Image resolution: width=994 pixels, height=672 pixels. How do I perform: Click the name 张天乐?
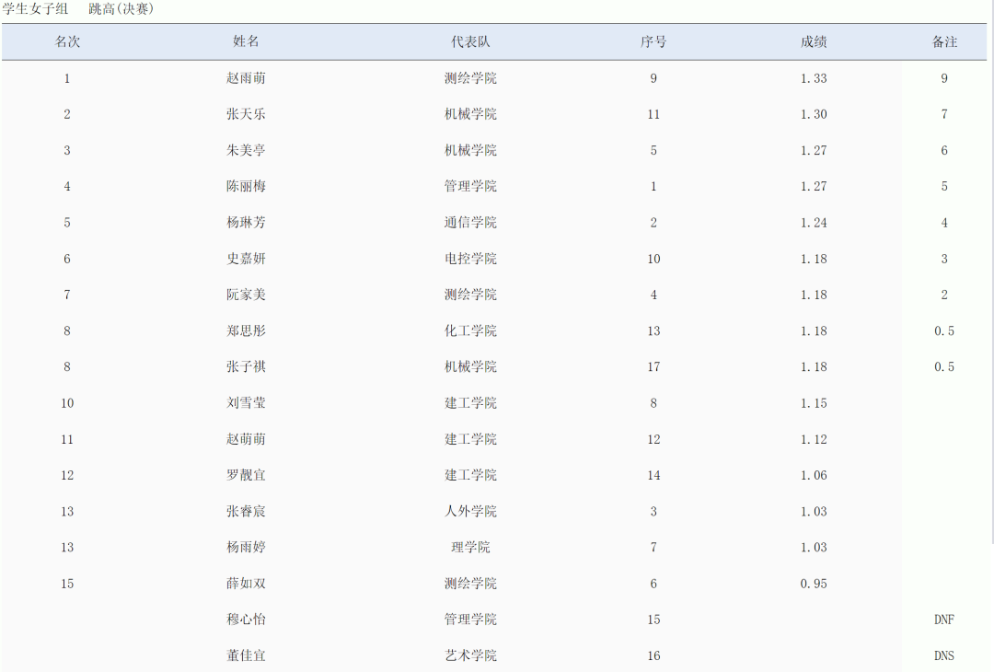246,114
